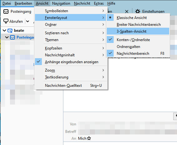Screen dimensions: 177x145
Task: Open the Nachrichteninhalt submenu
Action: (x=71, y=55)
